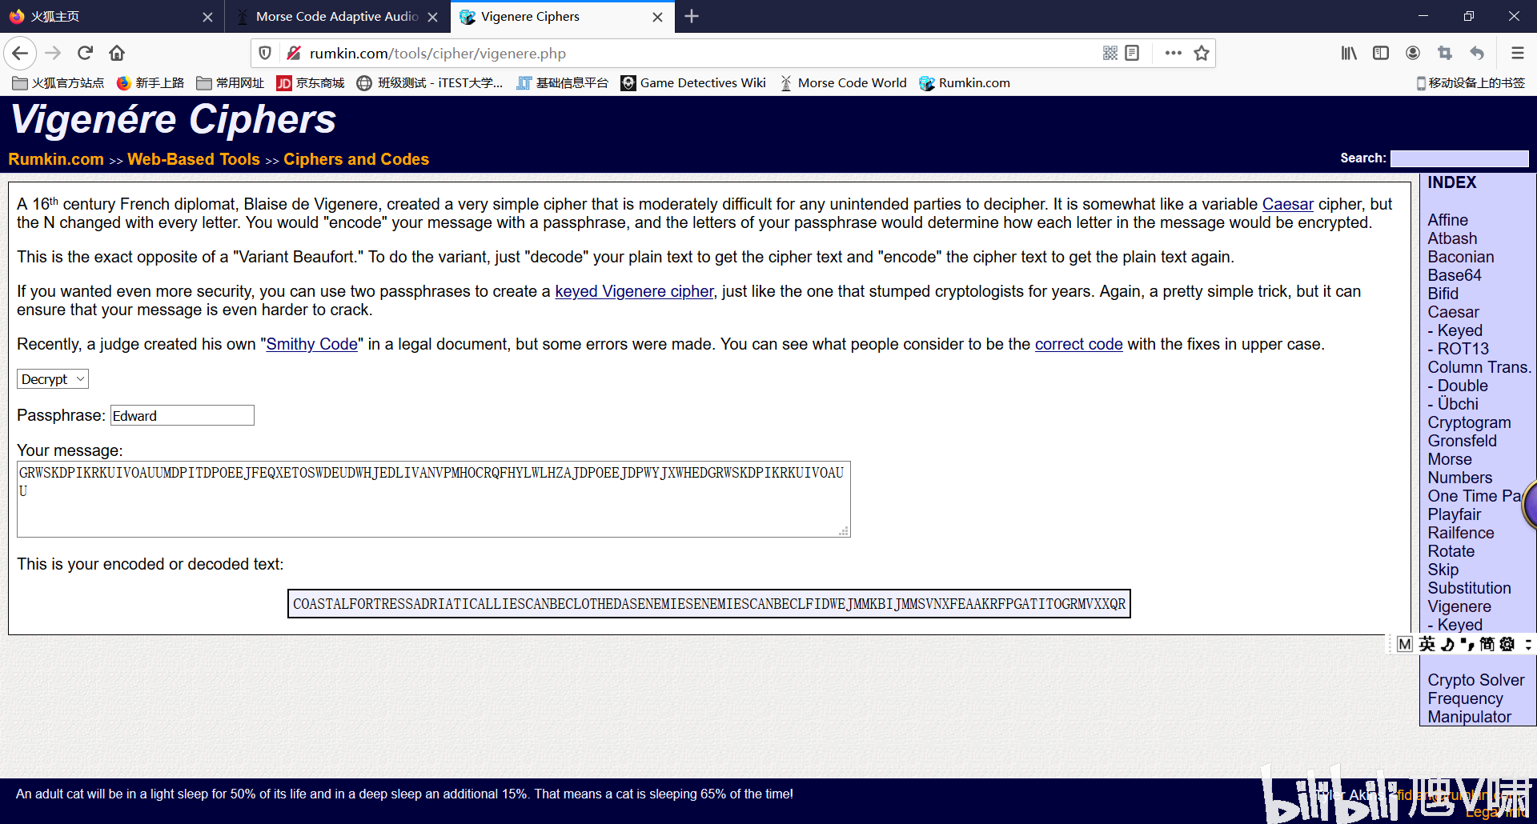
Task: Switch simplified Chinese toggle on IME bar
Action: coord(1486,644)
